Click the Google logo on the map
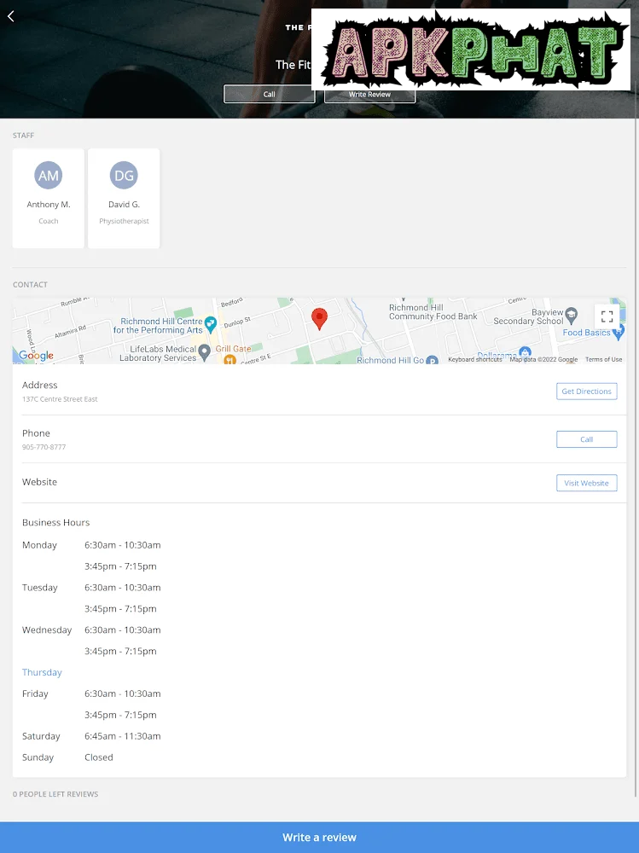Screen dimensions: 639x853 pos(36,355)
